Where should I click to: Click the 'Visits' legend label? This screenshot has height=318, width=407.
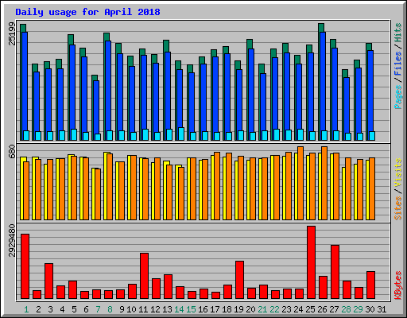[398, 173]
